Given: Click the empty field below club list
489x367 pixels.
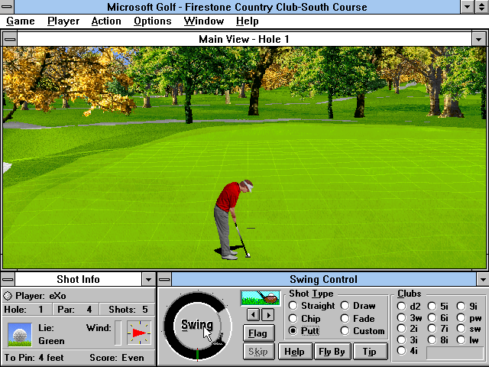Looking at the screenshot, I should tap(455, 353).
